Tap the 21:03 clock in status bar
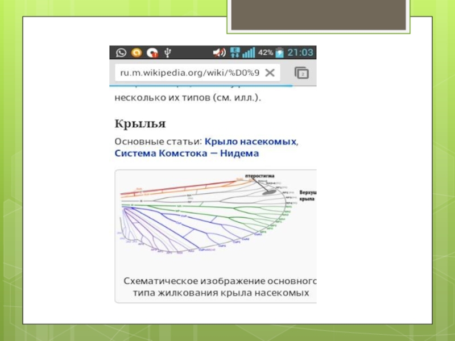The height and width of the screenshot is (341, 455). point(300,52)
